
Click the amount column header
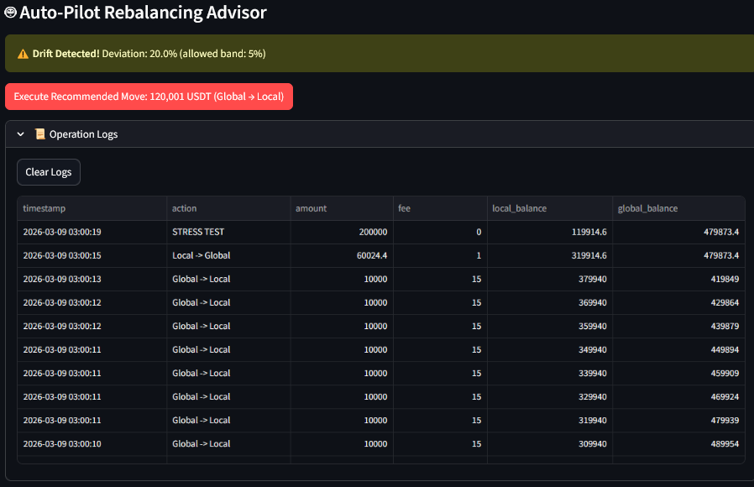click(x=312, y=208)
